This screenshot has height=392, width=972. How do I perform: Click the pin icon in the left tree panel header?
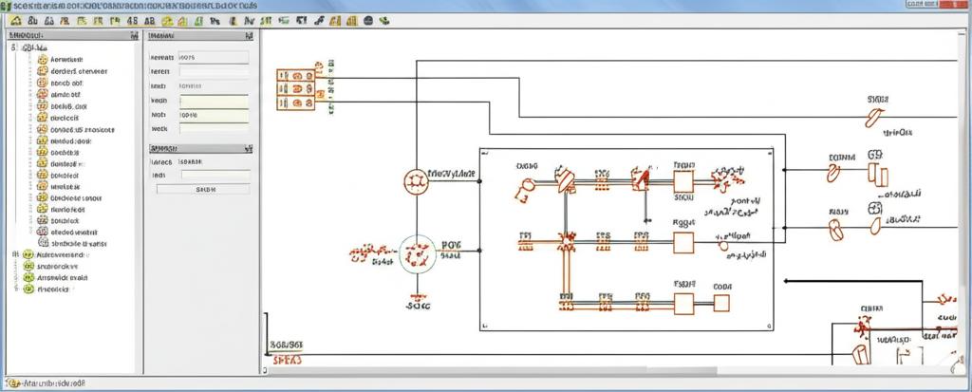point(132,35)
